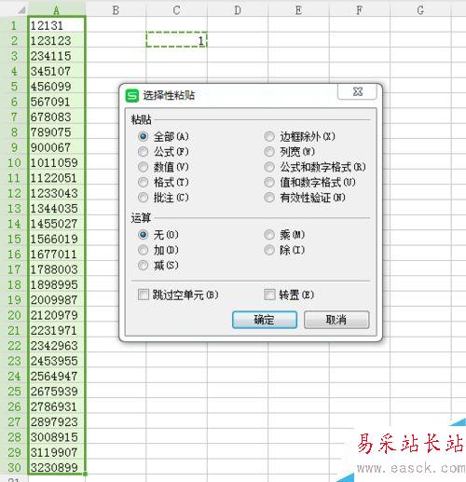
Task: Close the 选择性粘贴 dialog
Action: coord(358,91)
